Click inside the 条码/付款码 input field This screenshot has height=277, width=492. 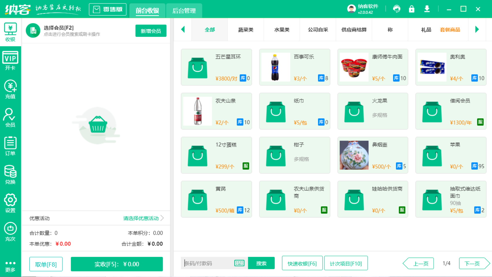coord(211,263)
